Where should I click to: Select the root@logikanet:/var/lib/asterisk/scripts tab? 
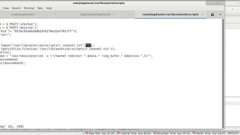click(170, 14)
